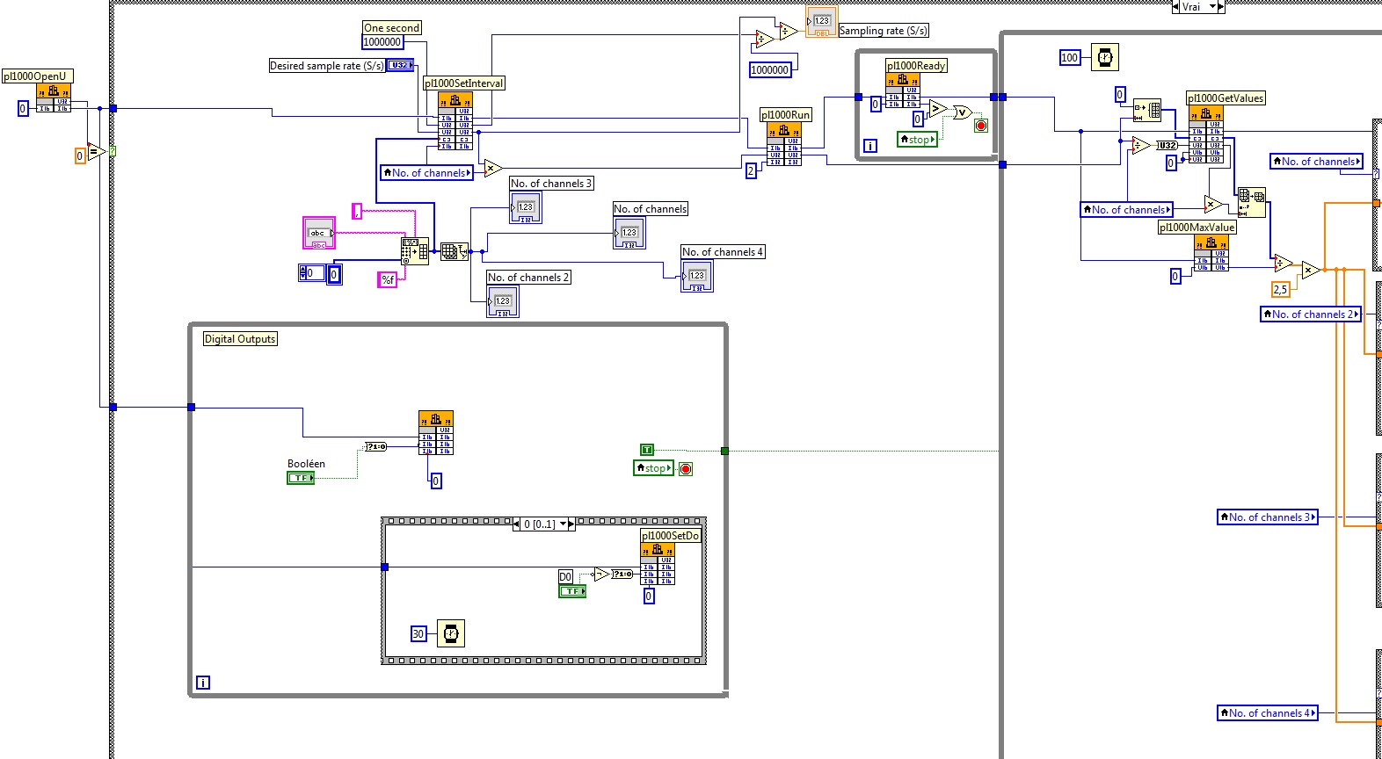The width and height of the screenshot is (1382, 759).
Task: Click the constant 2 wired to pl1000Run
Action: 751,170
